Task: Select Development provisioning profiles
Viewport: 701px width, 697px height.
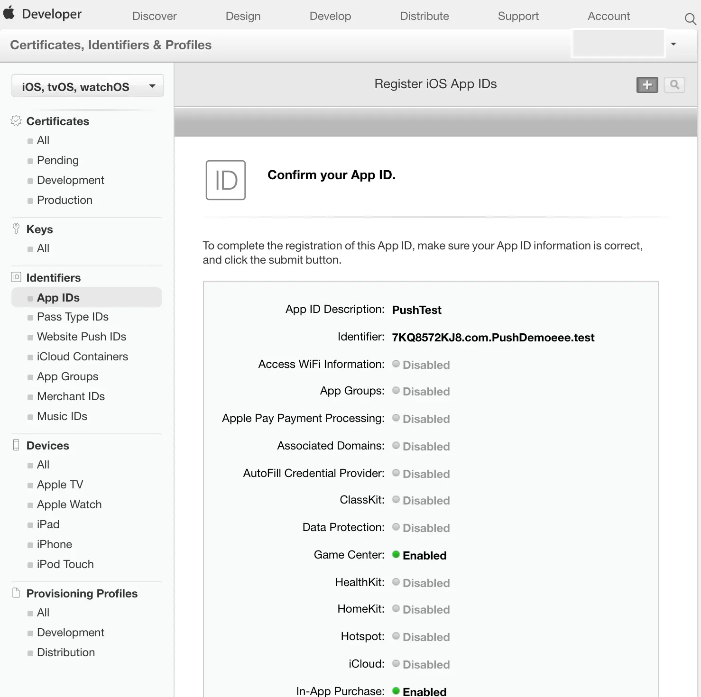Action: [71, 633]
